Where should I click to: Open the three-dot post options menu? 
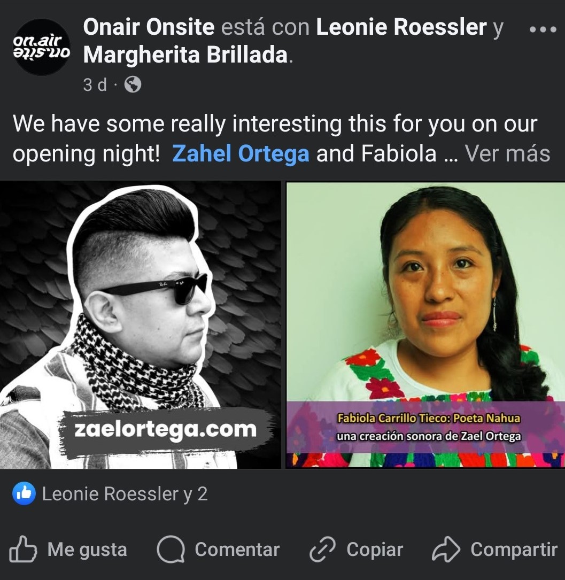pos(543,29)
